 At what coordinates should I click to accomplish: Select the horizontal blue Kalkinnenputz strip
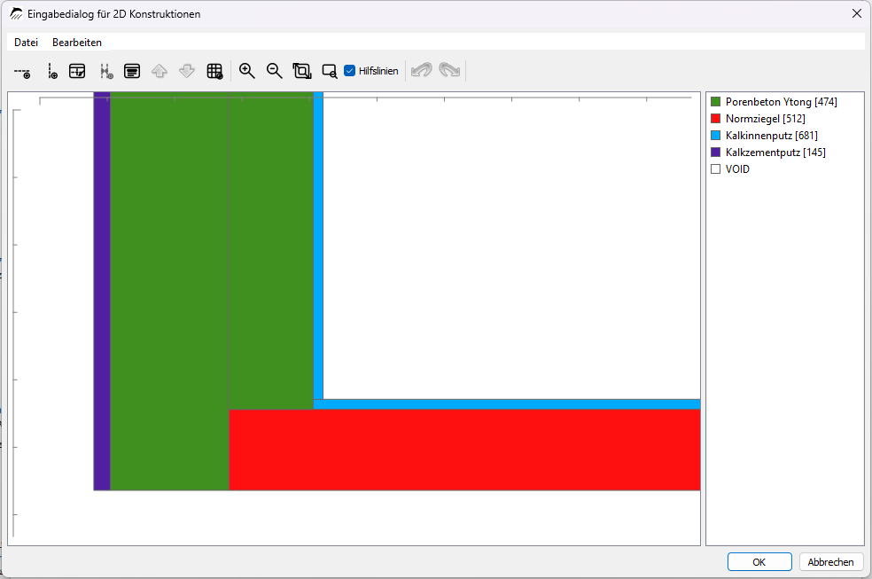(x=507, y=404)
